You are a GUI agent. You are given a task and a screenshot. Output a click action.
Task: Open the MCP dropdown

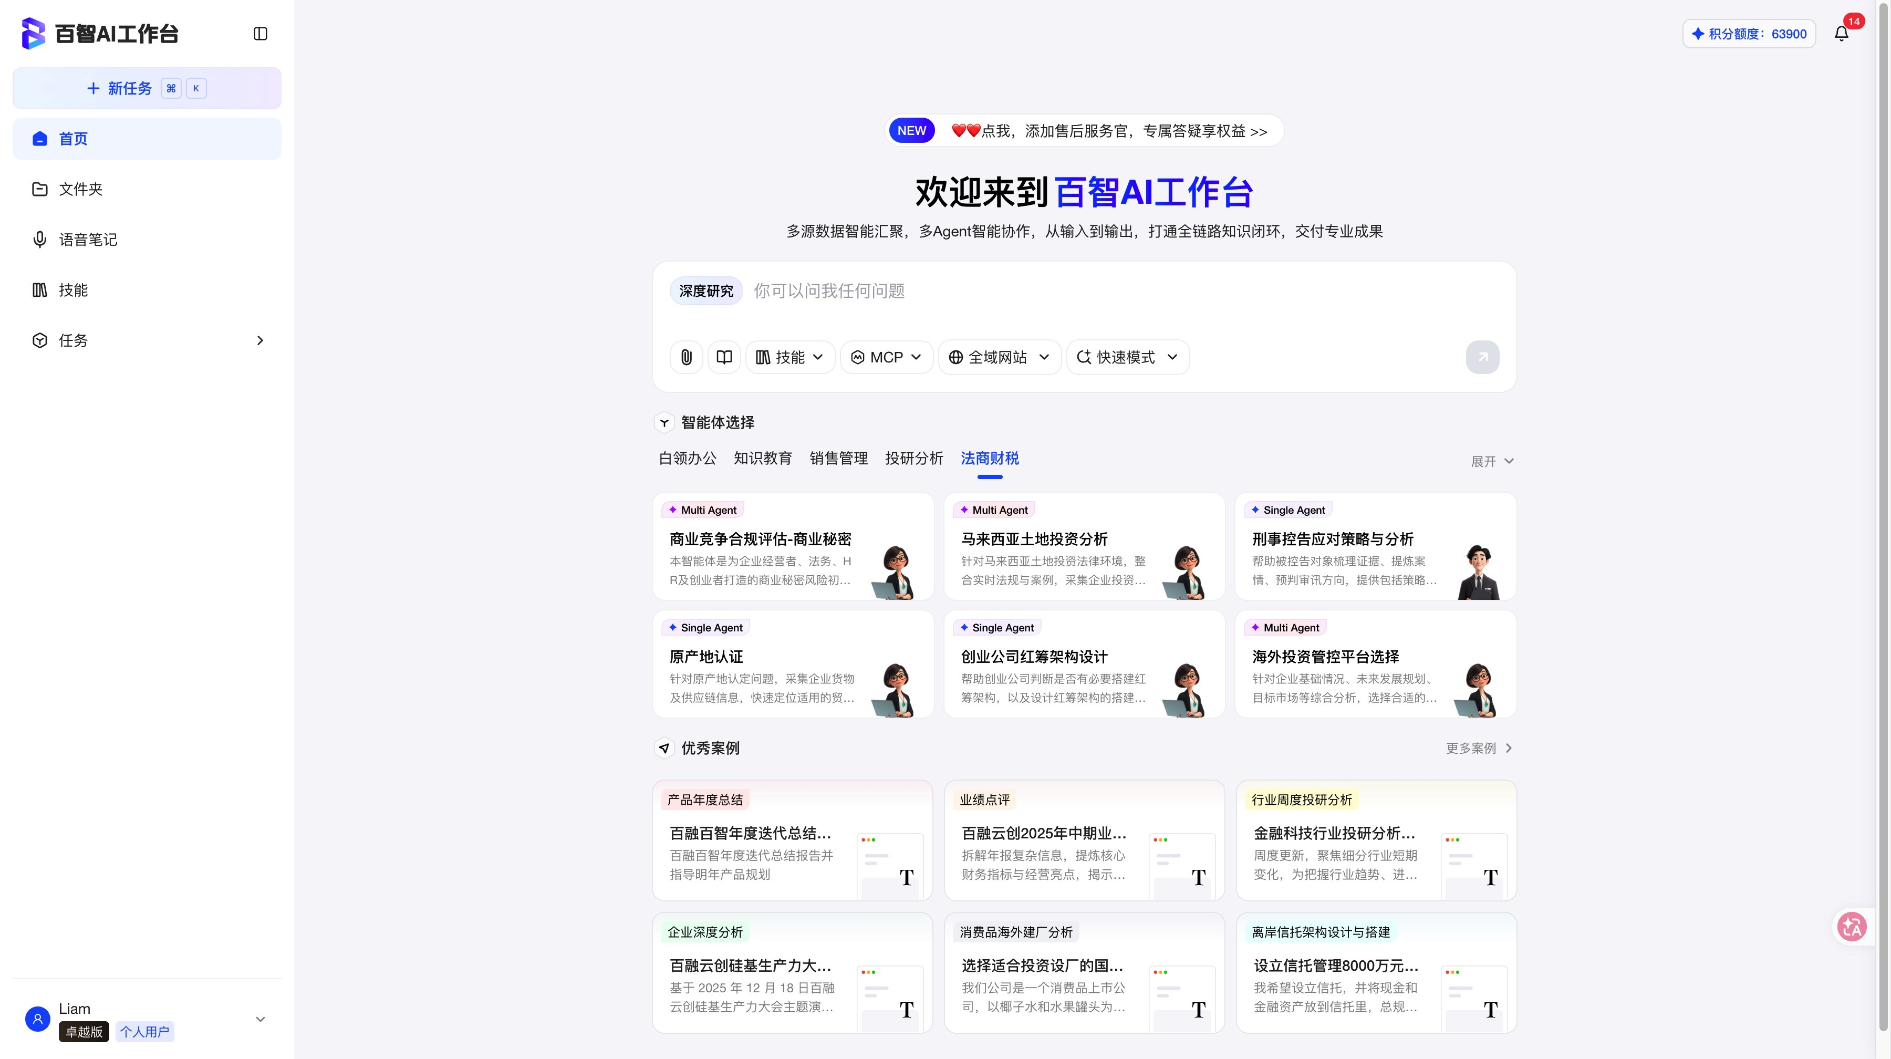[x=886, y=357]
